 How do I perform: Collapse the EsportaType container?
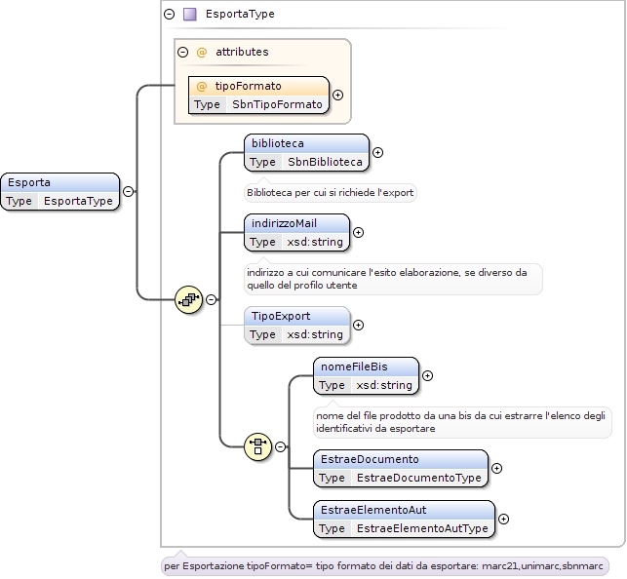(x=169, y=14)
